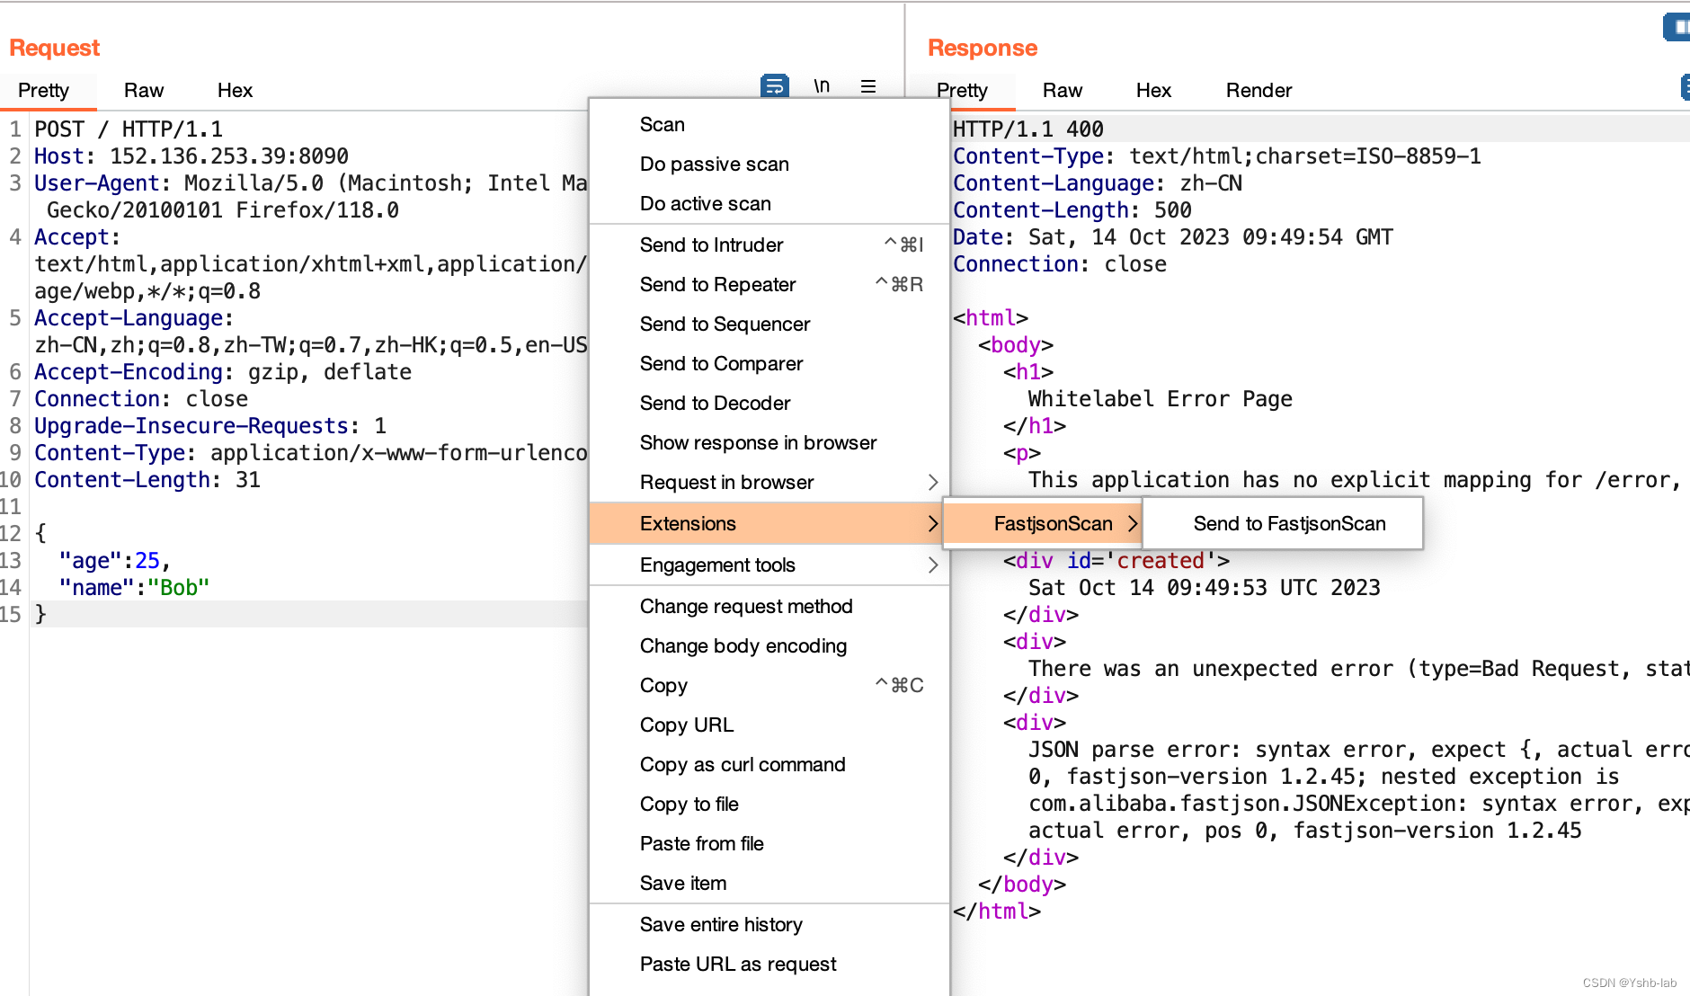Image resolution: width=1690 pixels, height=996 pixels.
Task: Toggle word wrap in the Request editor
Action: [x=774, y=86]
